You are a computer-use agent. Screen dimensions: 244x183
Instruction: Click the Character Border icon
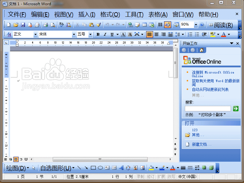(123, 34)
